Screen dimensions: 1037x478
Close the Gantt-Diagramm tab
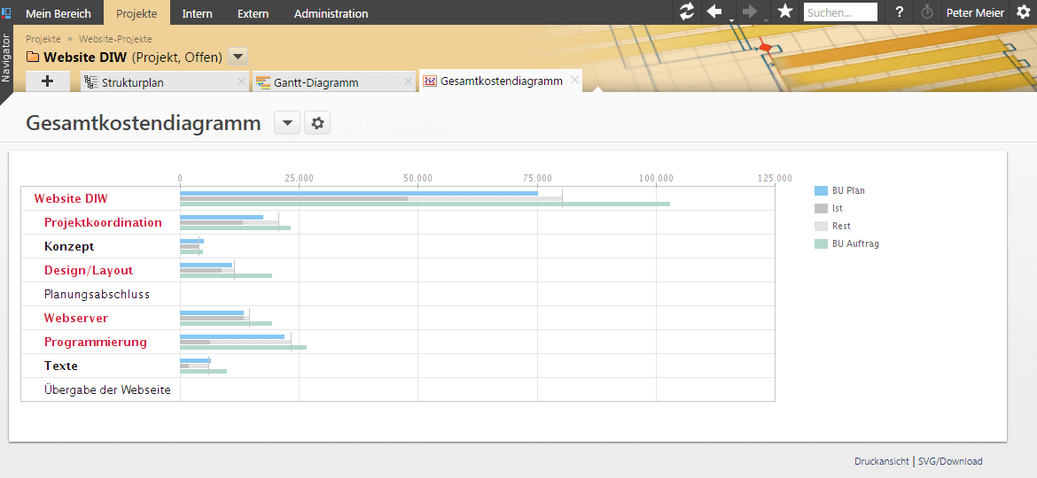[x=408, y=81]
